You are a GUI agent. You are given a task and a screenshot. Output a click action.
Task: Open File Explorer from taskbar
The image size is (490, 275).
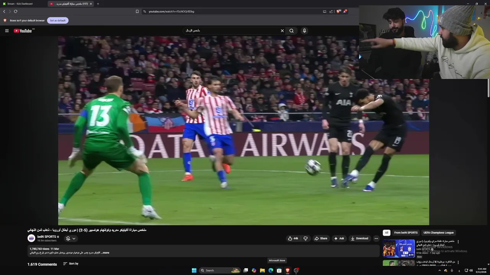(x=262, y=270)
